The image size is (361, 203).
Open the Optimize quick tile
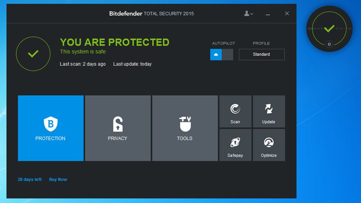click(269, 145)
